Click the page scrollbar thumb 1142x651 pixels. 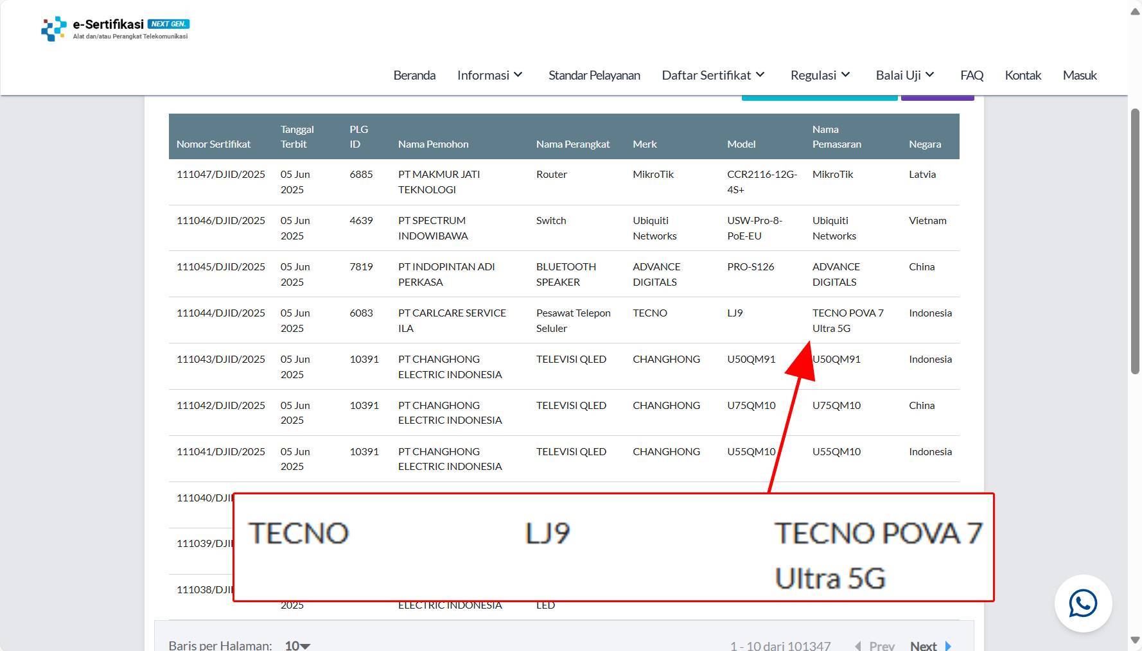(x=1135, y=241)
